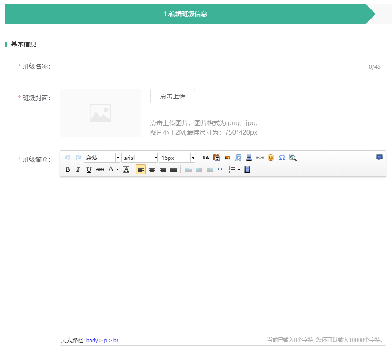Click the second-row film strip icon
392x351 pixels.
pos(247,169)
